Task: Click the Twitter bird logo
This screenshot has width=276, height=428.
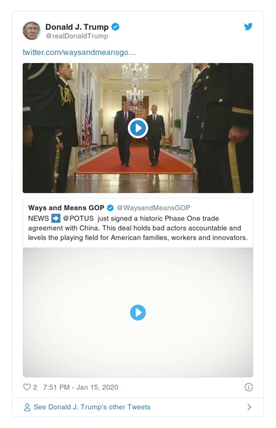Action: coord(248,26)
